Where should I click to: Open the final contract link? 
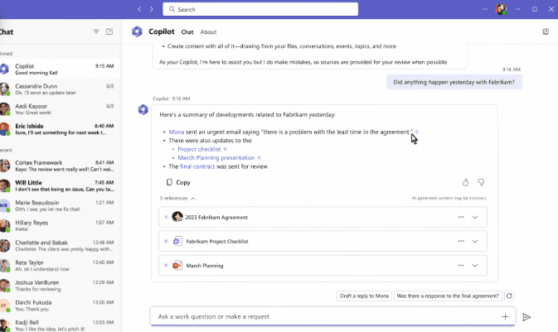coord(197,166)
